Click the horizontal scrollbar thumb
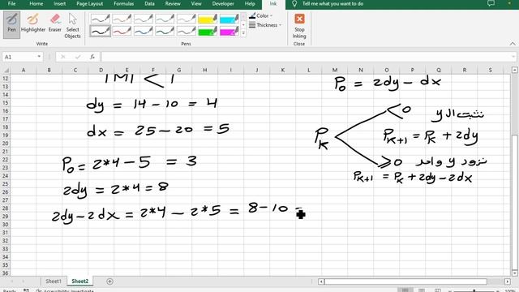The image size is (519, 292). (x=405, y=281)
